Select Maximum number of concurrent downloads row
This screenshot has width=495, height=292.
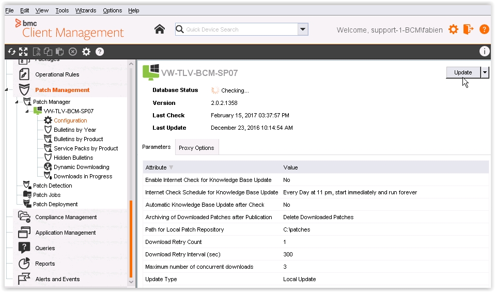coord(316,267)
